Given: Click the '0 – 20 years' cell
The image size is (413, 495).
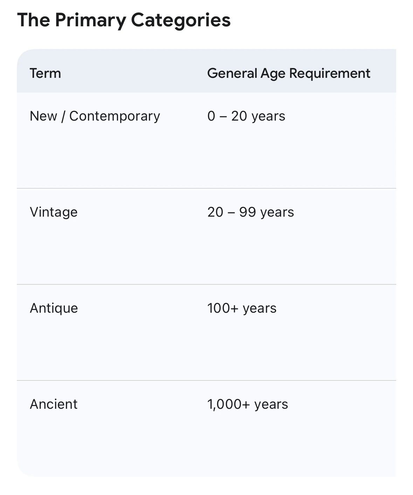Looking at the screenshot, I should pos(246,116).
